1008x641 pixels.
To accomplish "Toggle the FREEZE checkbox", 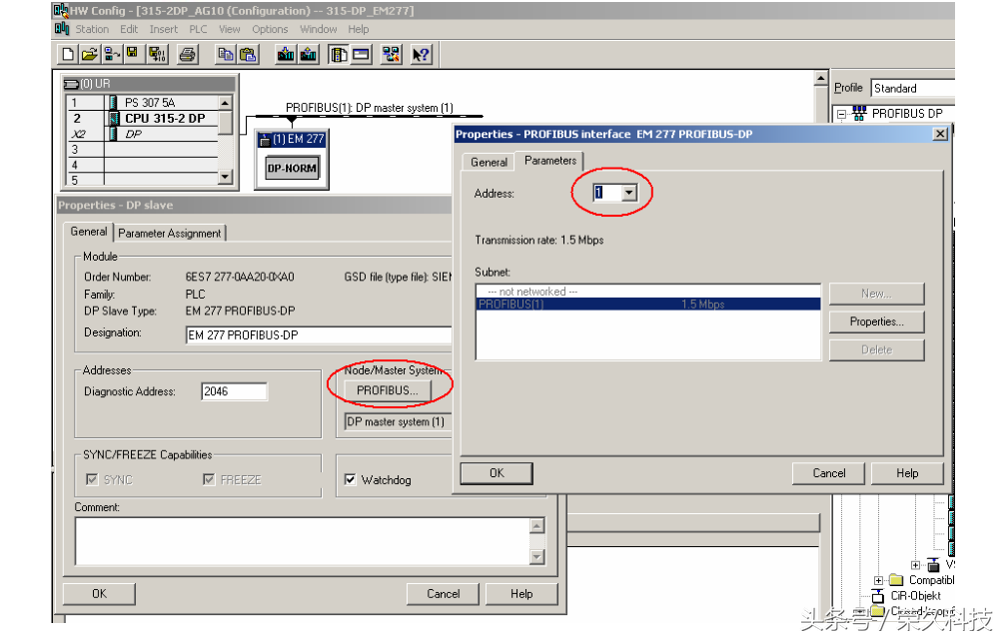I will 209,480.
